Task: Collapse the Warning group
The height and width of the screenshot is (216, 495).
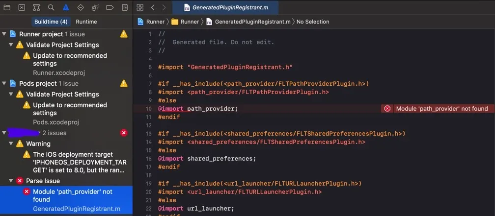Action: tap(11, 144)
